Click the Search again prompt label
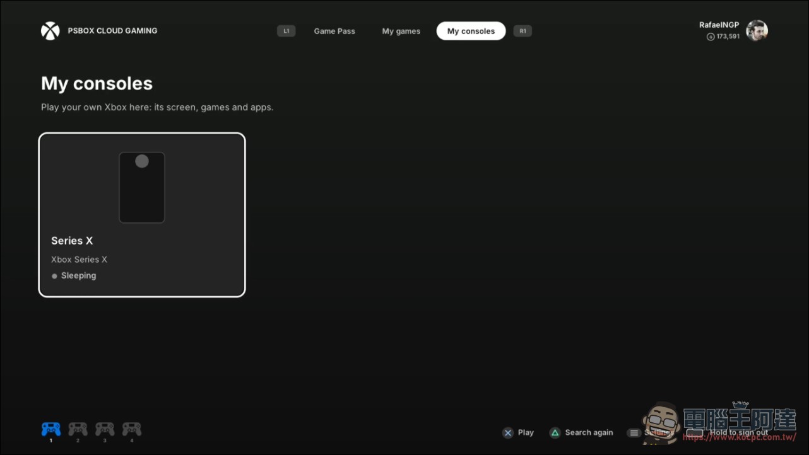 pyautogui.click(x=589, y=432)
